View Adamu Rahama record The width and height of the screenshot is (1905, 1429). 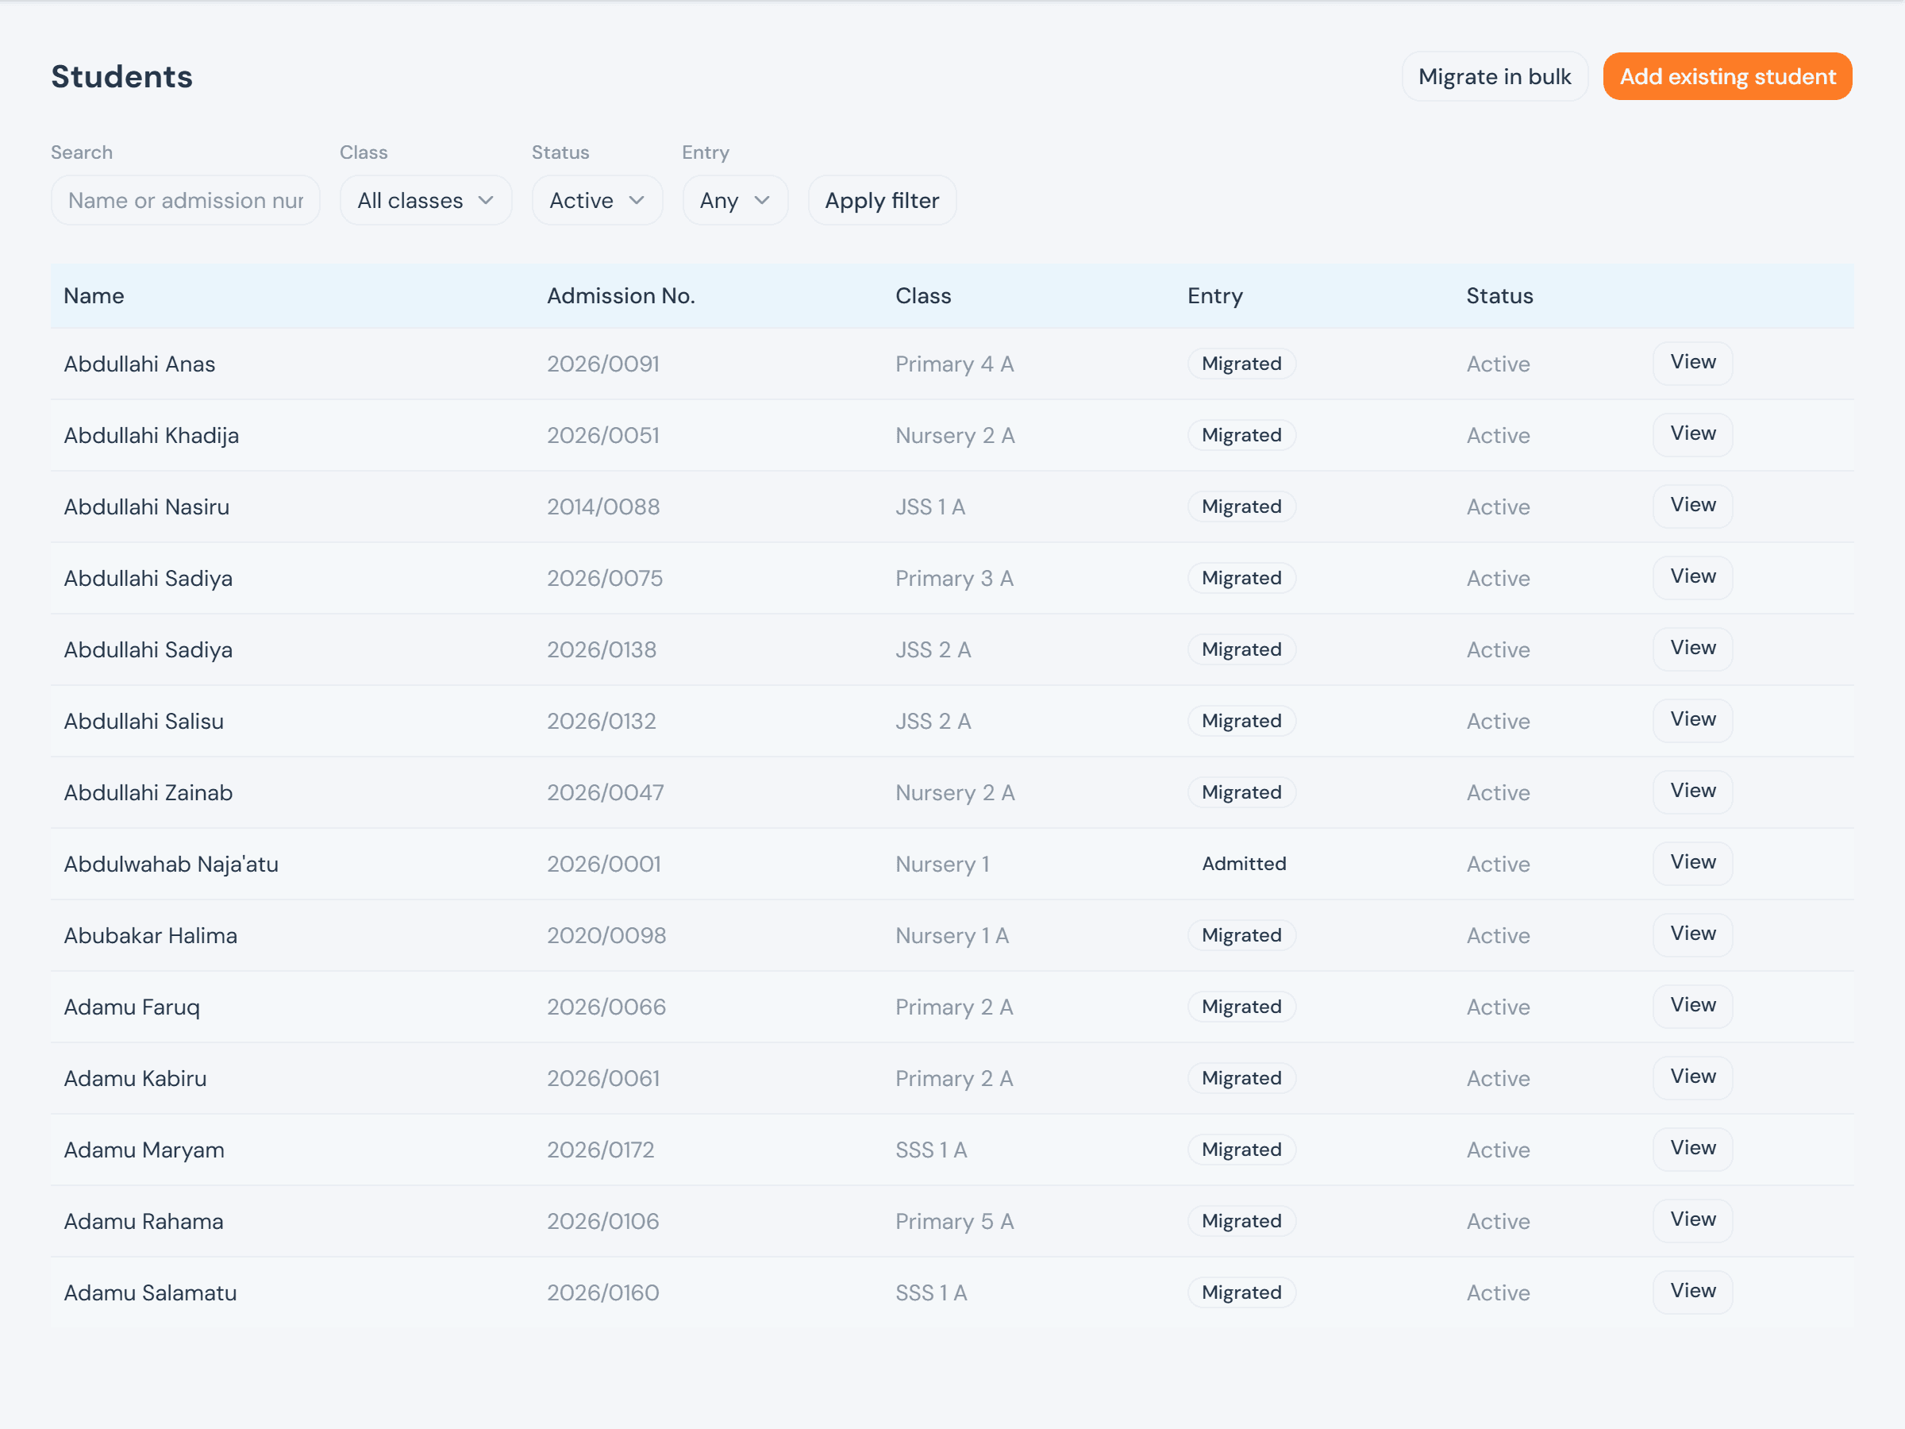[1692, 1220]
